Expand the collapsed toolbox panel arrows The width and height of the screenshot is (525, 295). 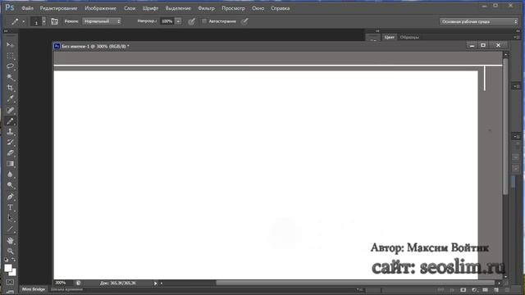[6, 31]
